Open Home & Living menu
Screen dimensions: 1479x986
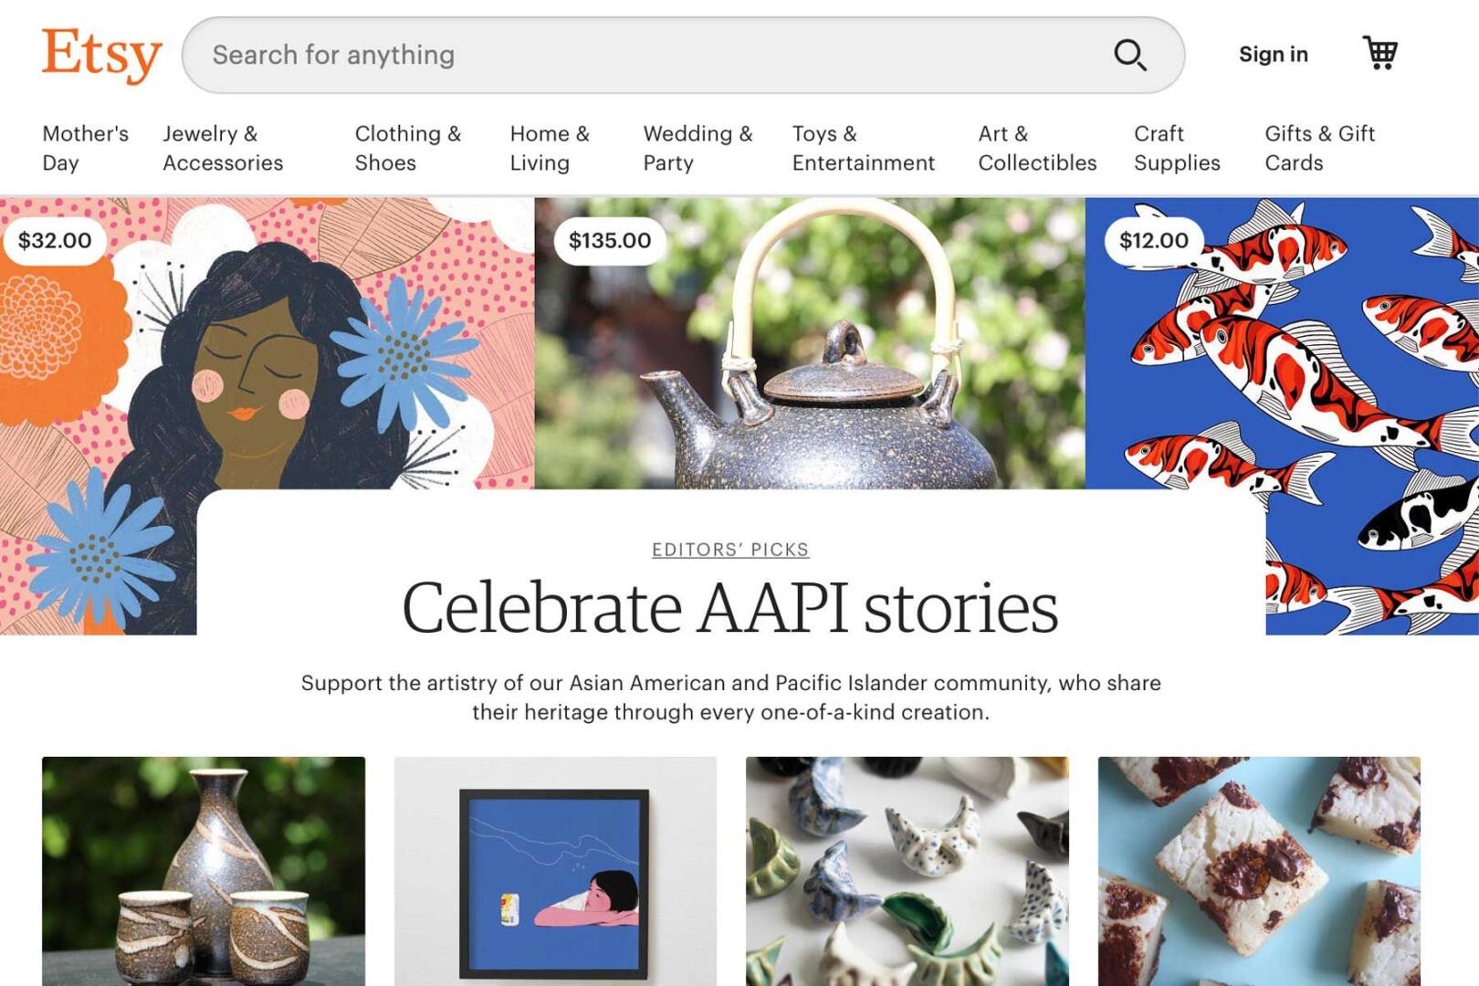pos(550,148)
